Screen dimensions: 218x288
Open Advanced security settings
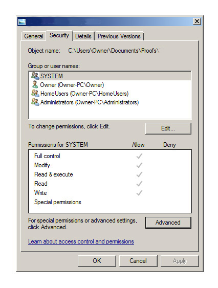168,223
